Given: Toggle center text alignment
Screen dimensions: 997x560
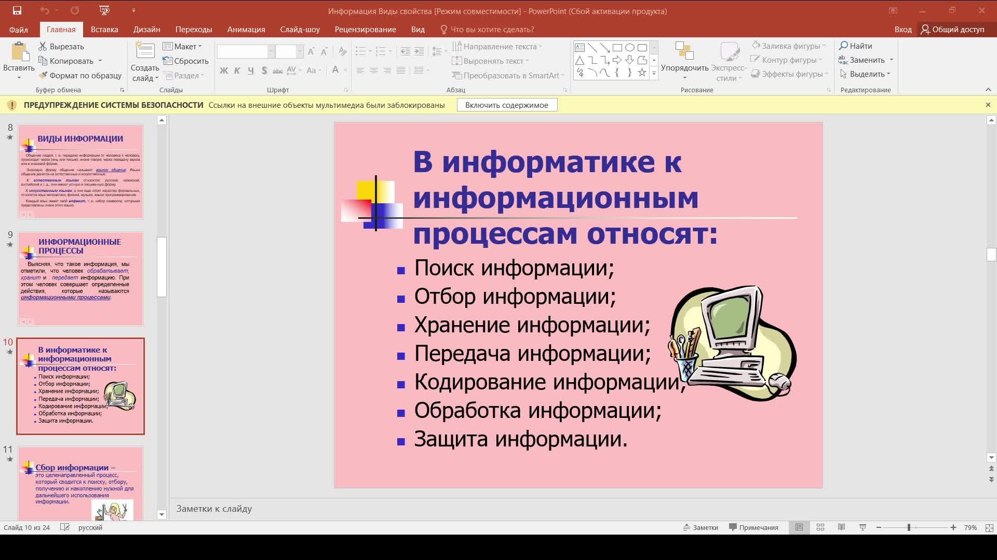Looking at the screenshot, I should [374, 71].
